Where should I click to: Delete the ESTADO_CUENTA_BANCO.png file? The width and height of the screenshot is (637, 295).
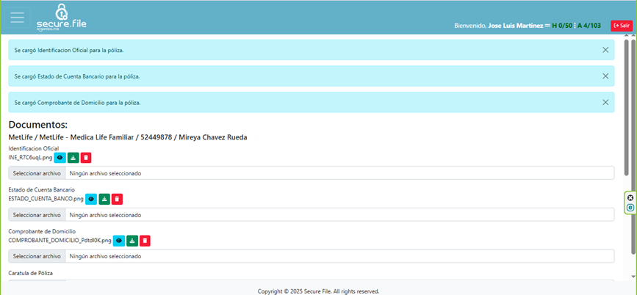117,199
